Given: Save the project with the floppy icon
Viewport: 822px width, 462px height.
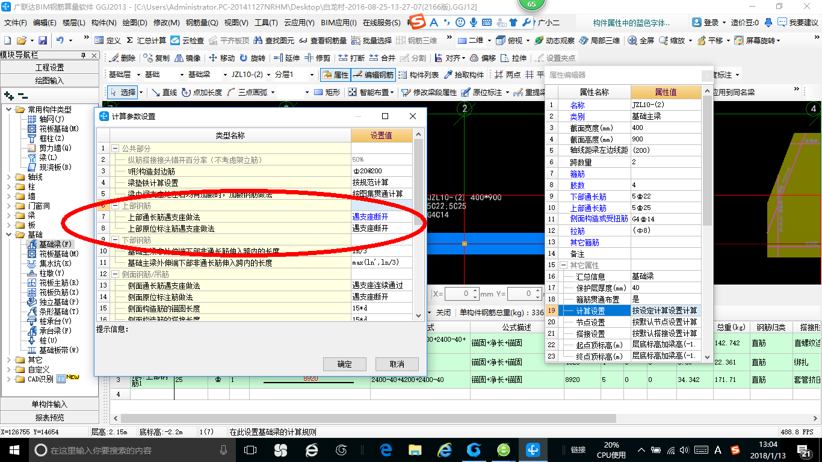Looking at the screenshot, I should (x=43, y=40).
